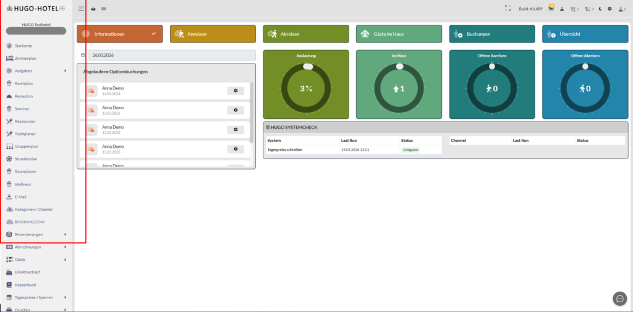Screen dimensions: 633x312
Task: Toggle dark mode with the moon icon
Action: [600, 9]
